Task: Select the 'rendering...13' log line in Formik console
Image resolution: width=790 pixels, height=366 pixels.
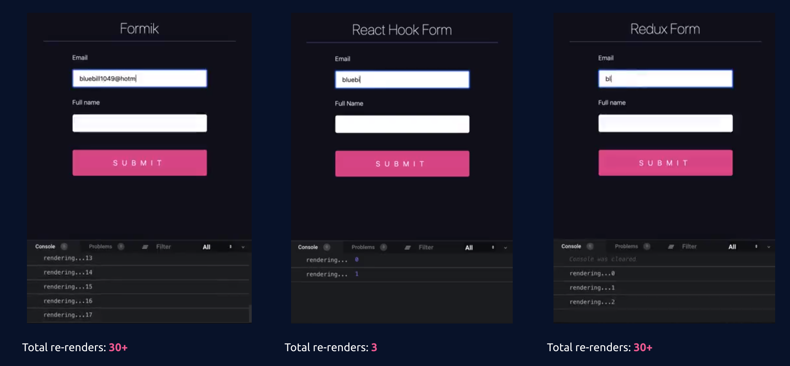Action: pos(138,258)
